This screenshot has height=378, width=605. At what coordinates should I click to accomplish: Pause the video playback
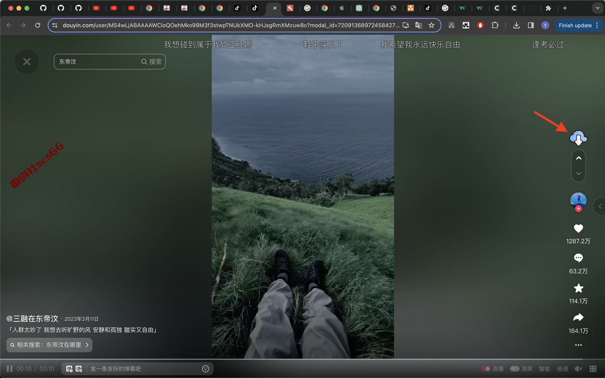[x=9, y=369]
